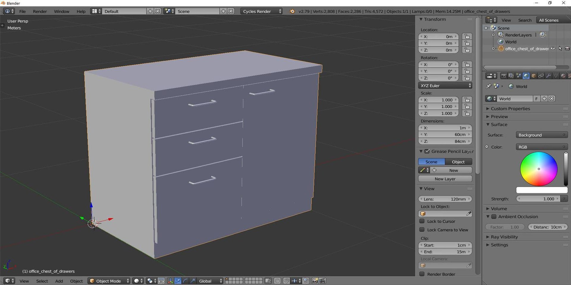The image size is (571, 285).
Task: Uncheck the Grease Pencil Layers checkbox
Action: pyautogui.click(x=427, y=151)
